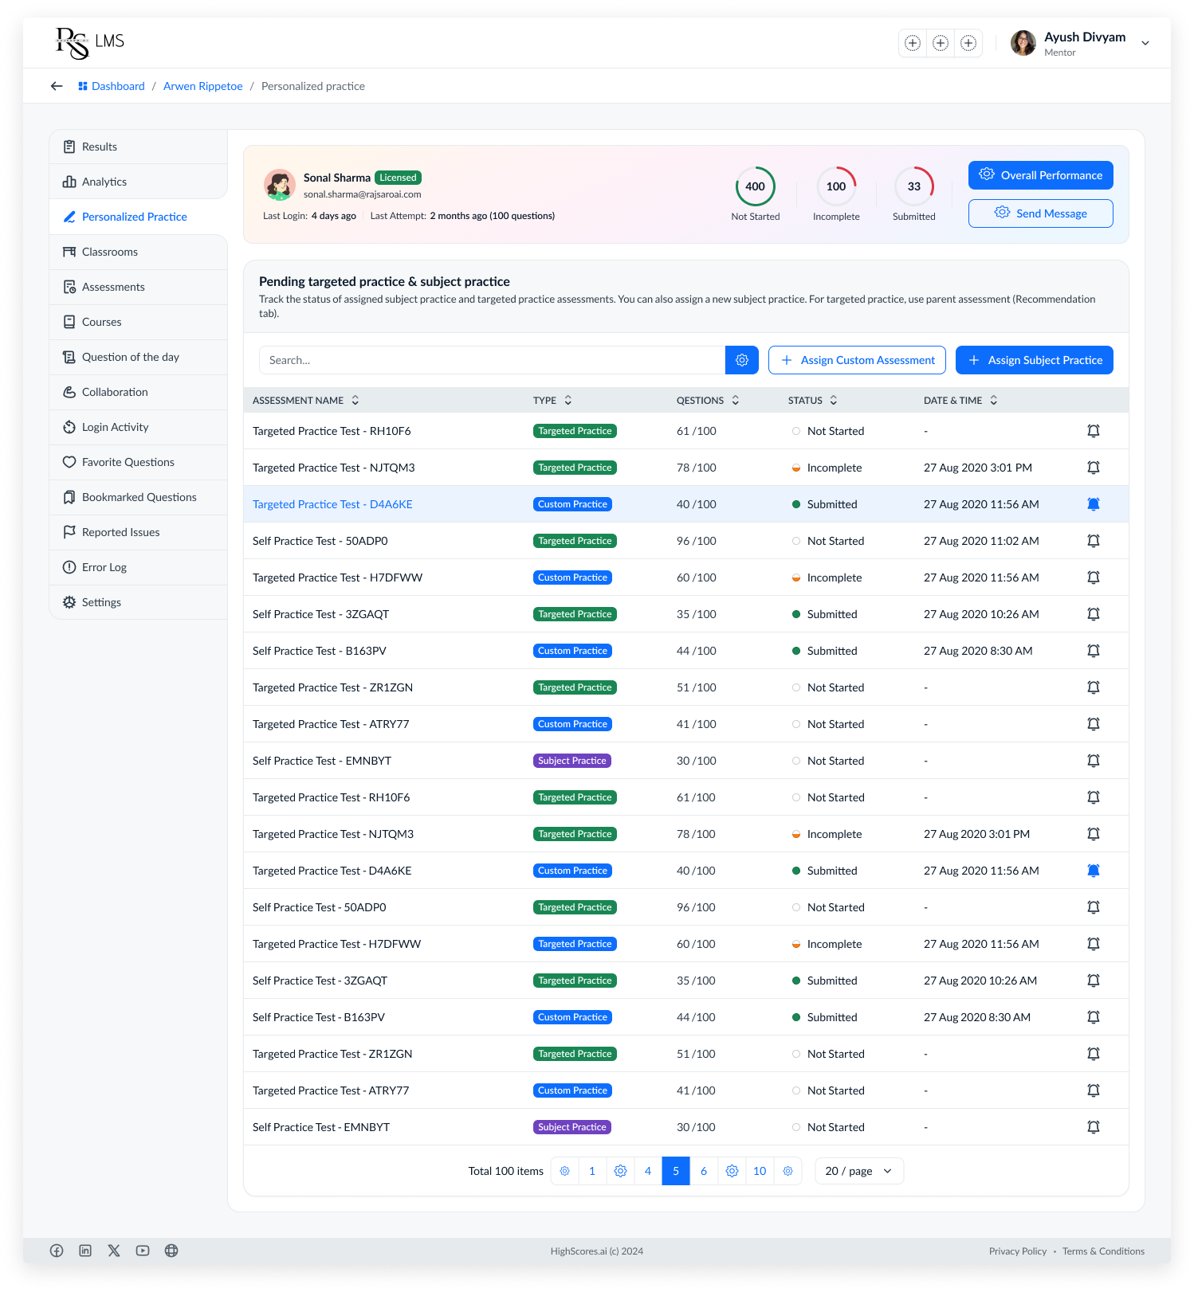Open Targeted Practice Test - D4A6KE link

[x=332, y=504]
